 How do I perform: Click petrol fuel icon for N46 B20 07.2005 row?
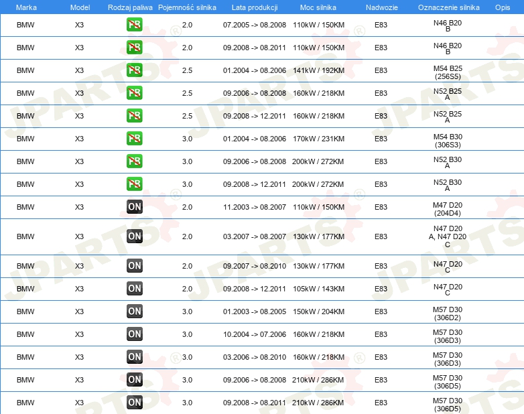(x=134, y=24)
